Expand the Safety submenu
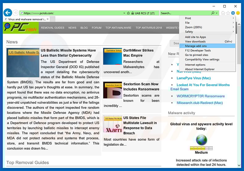Image resolution: width=244 pixels, height=171 pixels. pyautogui.click(x=208, y=32)
